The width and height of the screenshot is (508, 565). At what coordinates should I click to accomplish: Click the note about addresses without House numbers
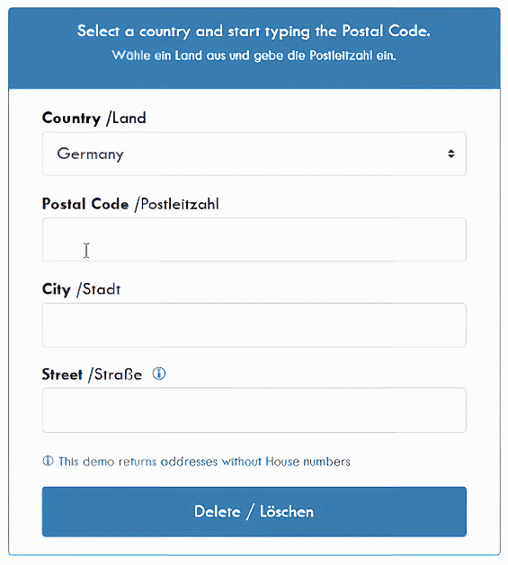[204, 462]
